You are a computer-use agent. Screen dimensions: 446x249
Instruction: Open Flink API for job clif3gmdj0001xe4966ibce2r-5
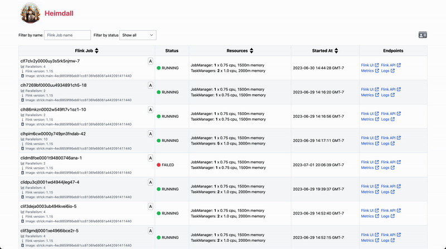pos(391,235)
